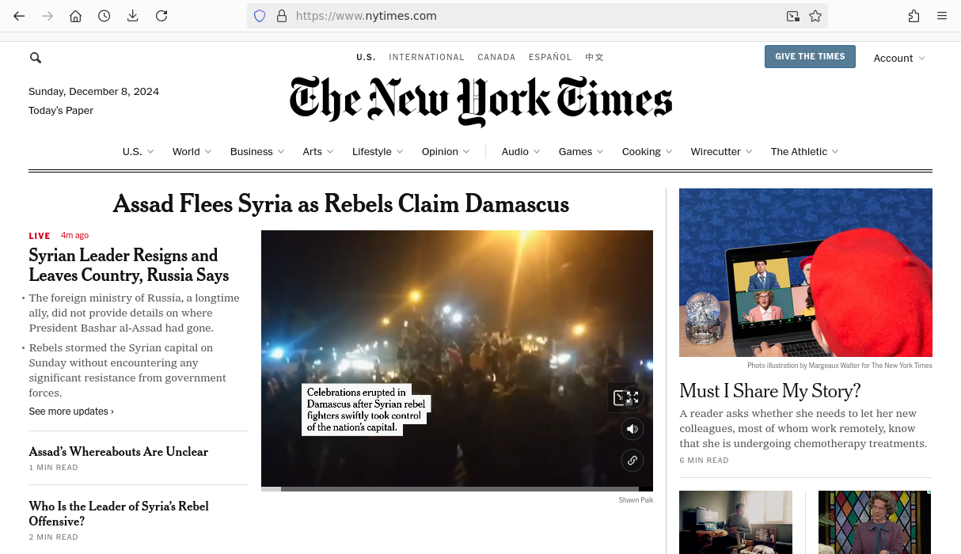Image resolution: width=961 pixels, height=554 pixels.
Task: Open the Cooking section dropdown
Action: point(647,151)
